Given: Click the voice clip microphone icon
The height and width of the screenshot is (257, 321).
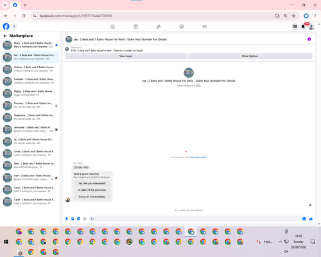Looking at the screenshot, I should tap(67, 218).
